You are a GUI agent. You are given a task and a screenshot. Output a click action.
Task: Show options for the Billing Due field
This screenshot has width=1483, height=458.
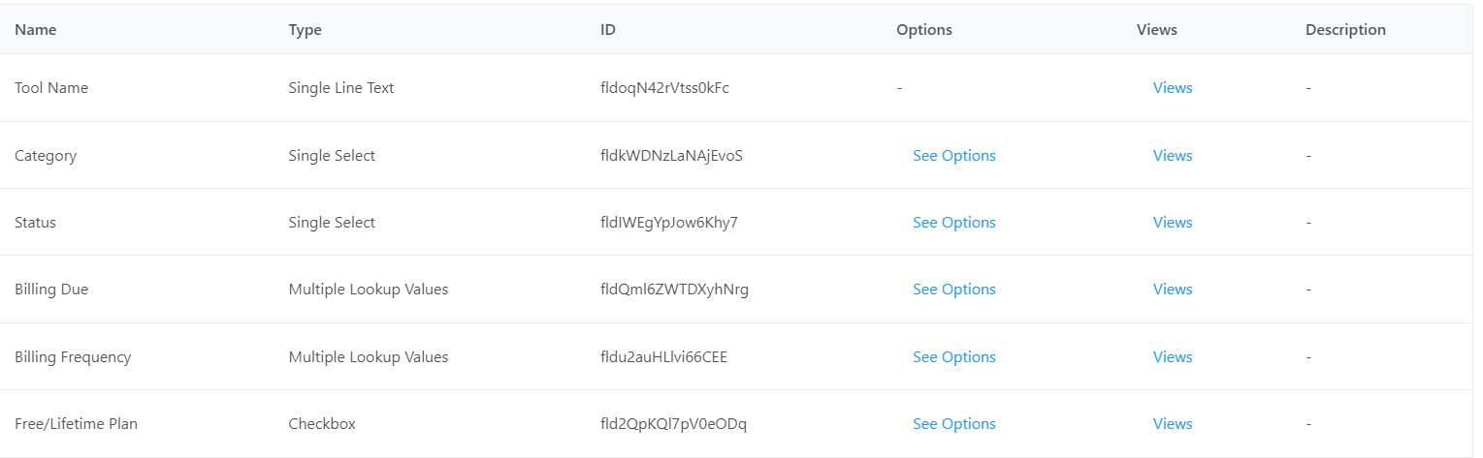[x=953, y=290]
